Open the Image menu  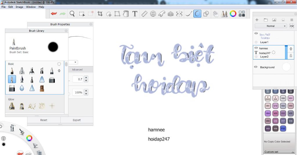coord(19,7)
